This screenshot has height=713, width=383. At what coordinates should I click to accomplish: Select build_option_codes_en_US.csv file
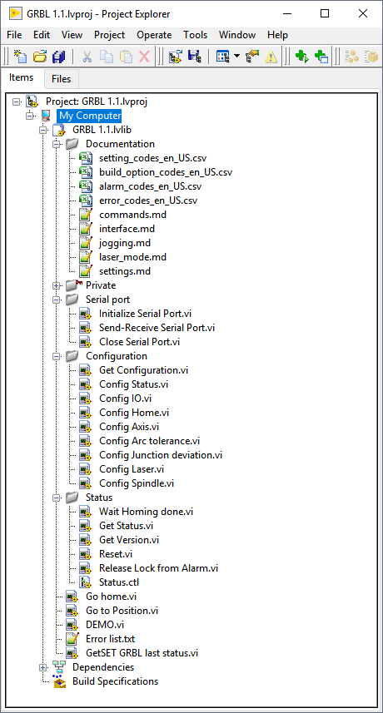tap(166, 172)
